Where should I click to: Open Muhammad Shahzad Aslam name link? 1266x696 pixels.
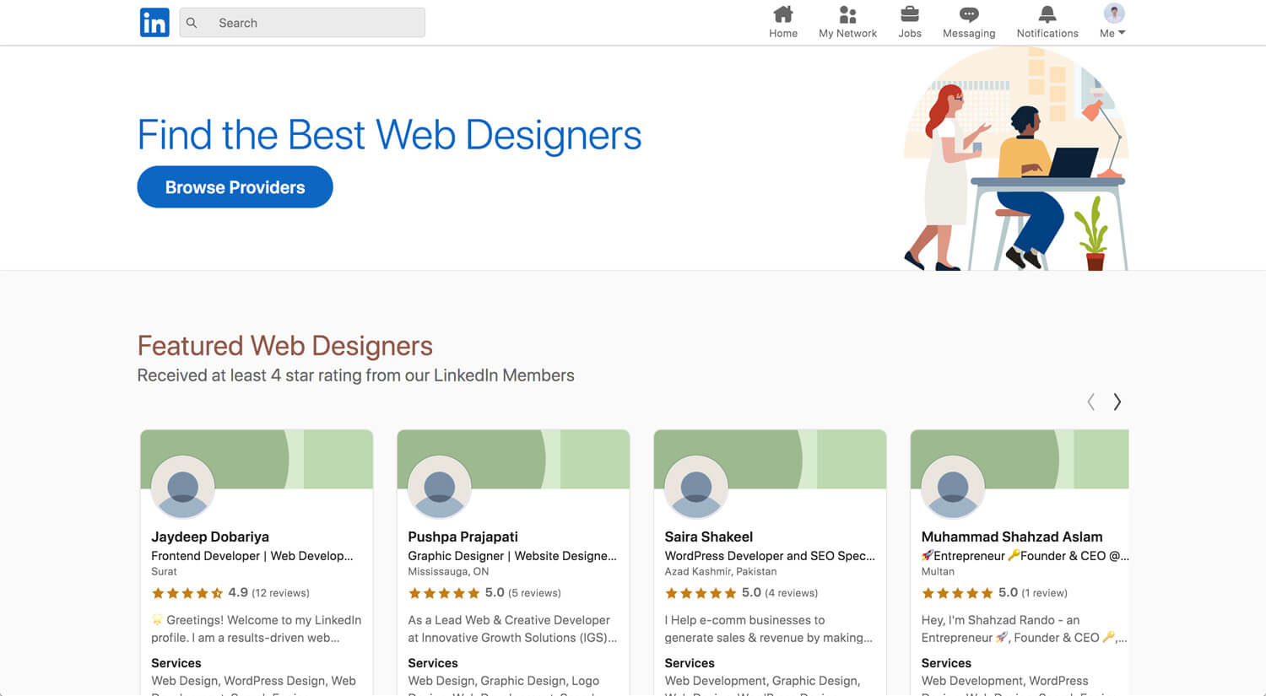click(x=1012, y=537)
